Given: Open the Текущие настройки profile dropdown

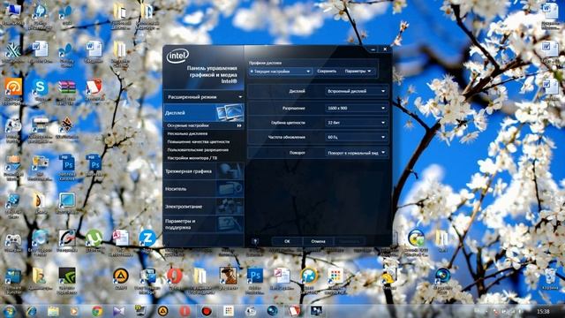Looking at the screenshot, I should (x=280, y=72).
